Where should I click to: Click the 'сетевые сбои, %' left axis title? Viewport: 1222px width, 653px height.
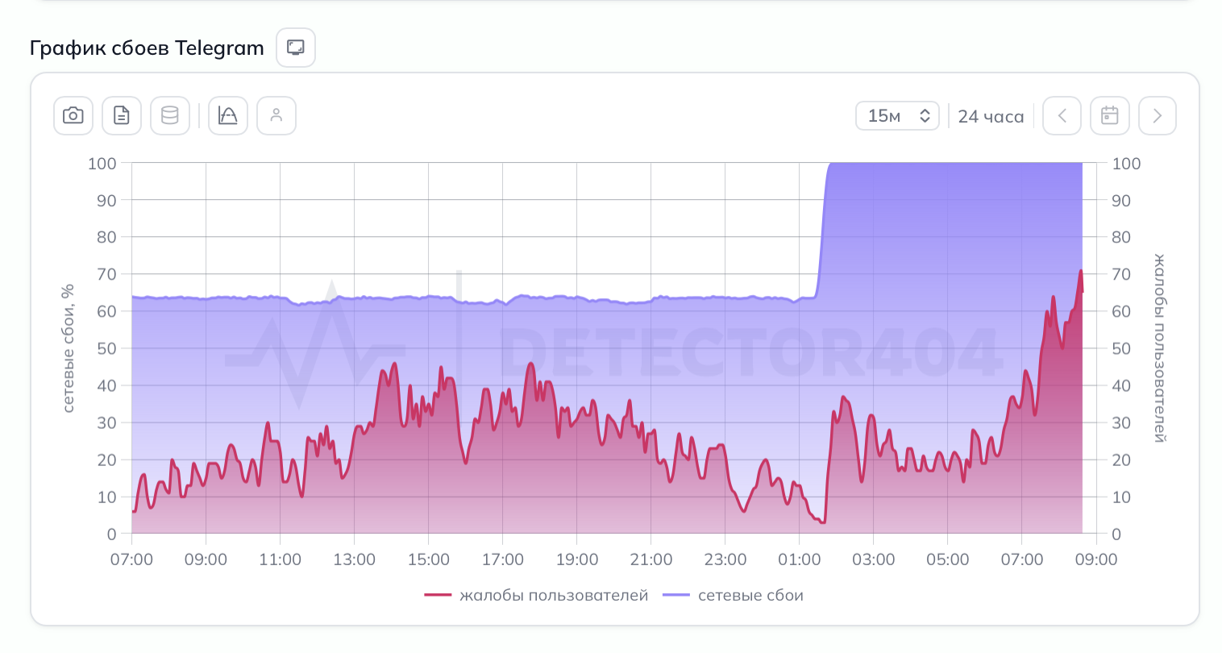[69, 348]
